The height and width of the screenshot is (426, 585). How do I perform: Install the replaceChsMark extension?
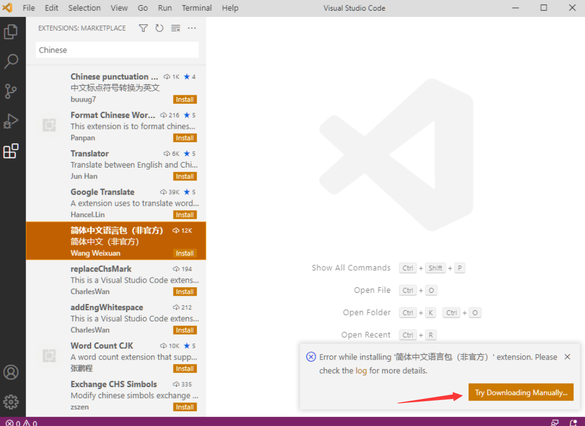[x=185, y=292]
